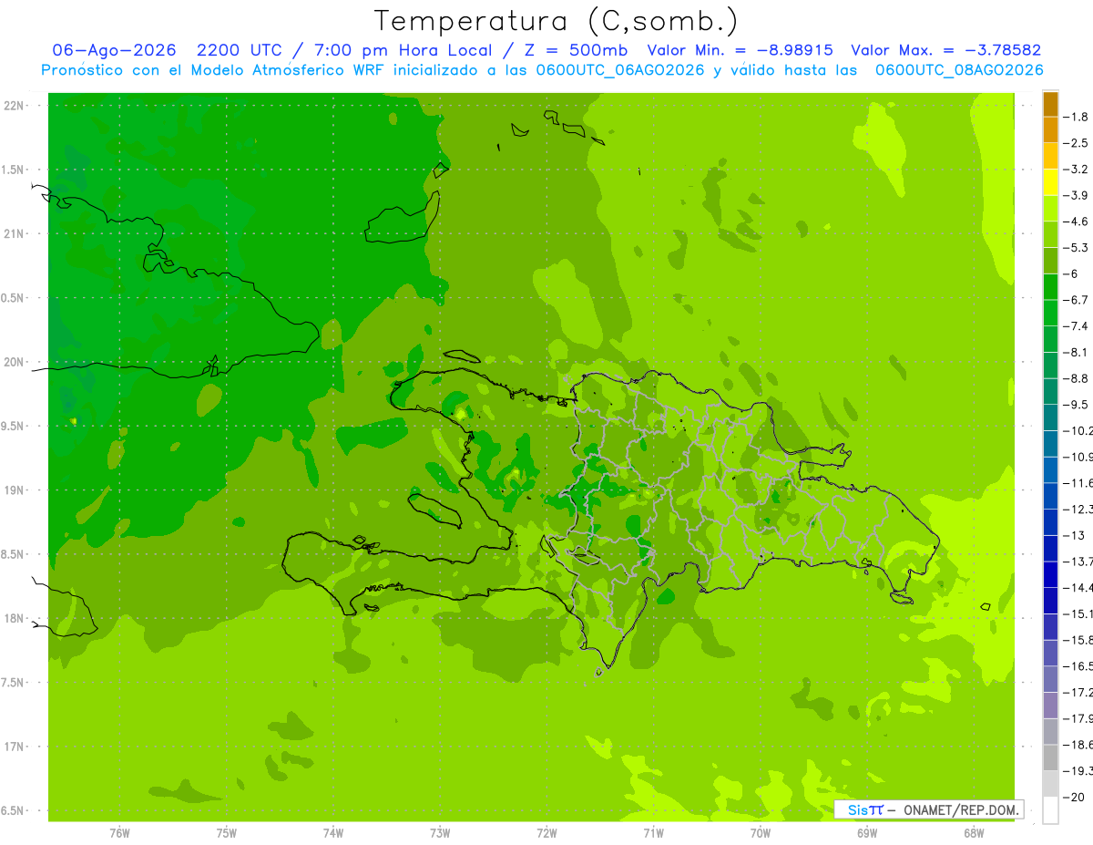Select the lime swatch between -3.9 and -4.6

pyautogui.click(x=1050, y=208)
